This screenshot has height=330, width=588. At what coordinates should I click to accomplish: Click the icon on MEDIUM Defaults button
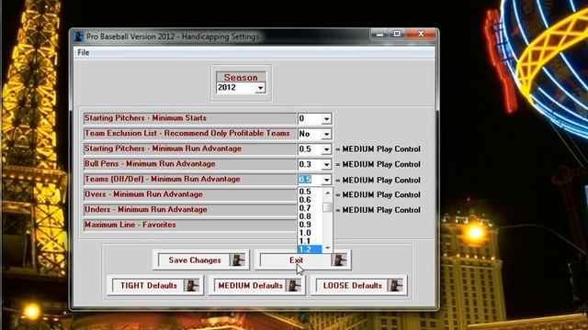[x=294, y=285]
